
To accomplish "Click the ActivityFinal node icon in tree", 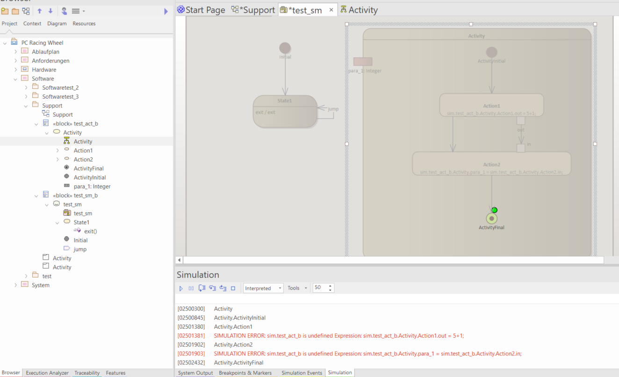I will (66, 168).
